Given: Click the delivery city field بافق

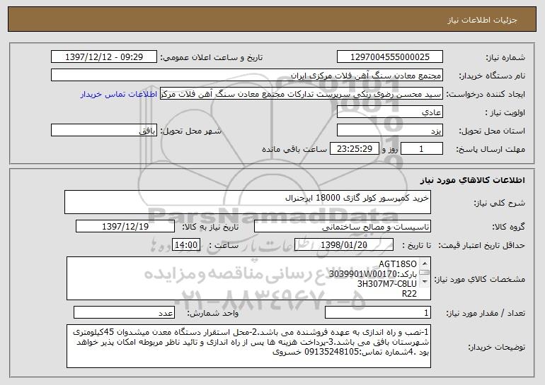Looking at the screenshot, I should 104,131.
